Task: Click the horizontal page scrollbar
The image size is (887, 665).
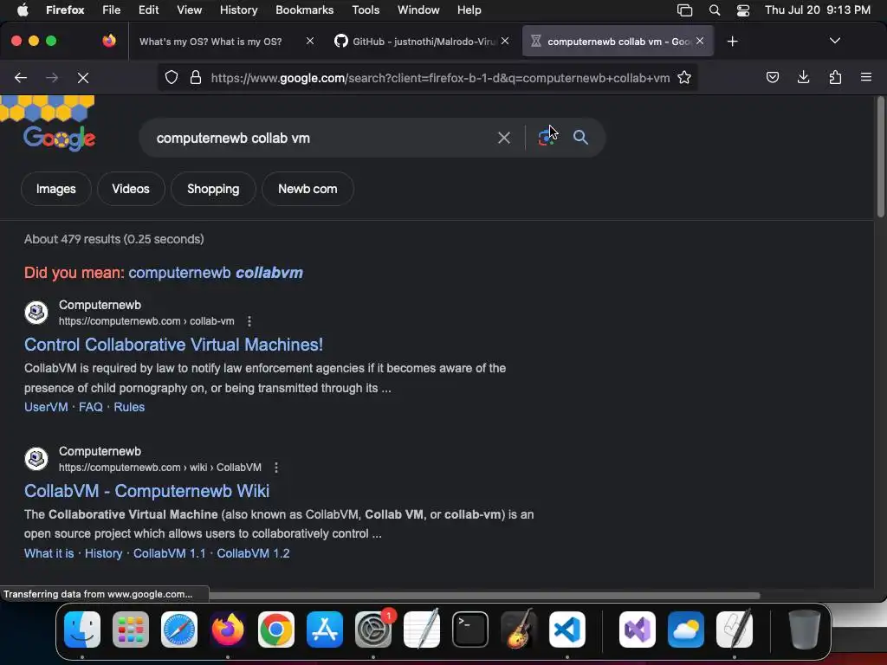Action: (x=483, y=596)
